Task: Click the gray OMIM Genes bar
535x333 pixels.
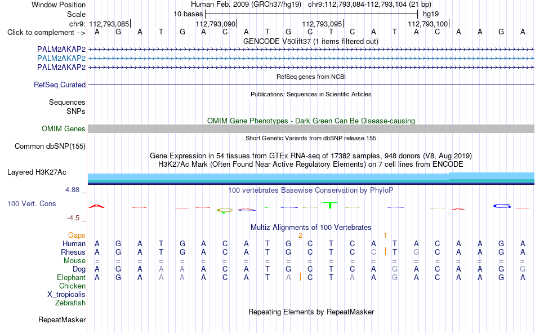Action: [311, 129]
